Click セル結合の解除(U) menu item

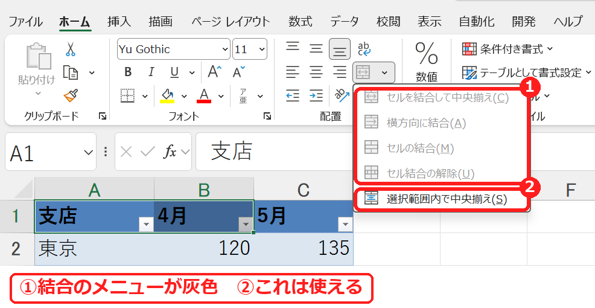(x=442, y=173)
